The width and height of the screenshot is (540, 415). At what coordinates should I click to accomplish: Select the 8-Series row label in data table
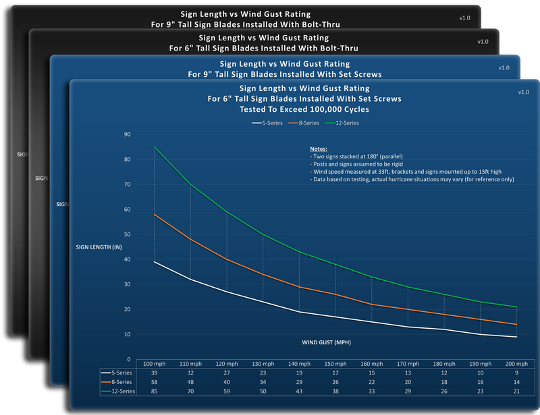pos(116,382)
